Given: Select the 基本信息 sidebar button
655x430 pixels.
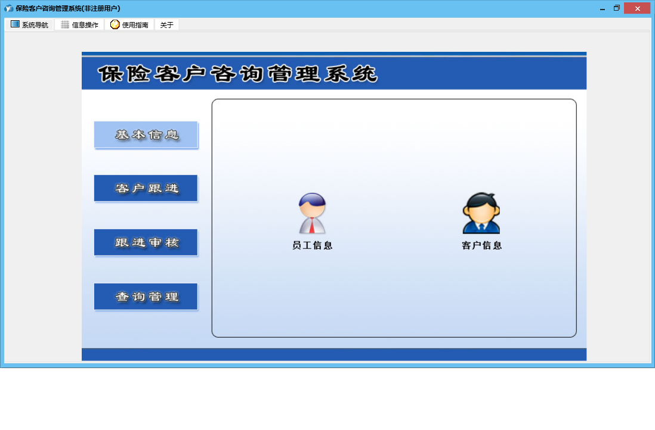Looking at the screenshot, I should [146, 135].
